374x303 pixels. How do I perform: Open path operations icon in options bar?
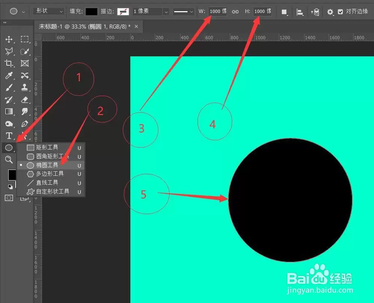[284, 12]
